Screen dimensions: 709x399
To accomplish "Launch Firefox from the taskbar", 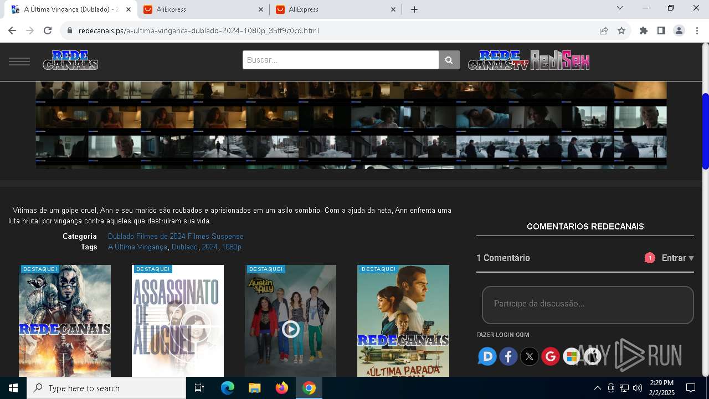I will click(x=281, y=388).
